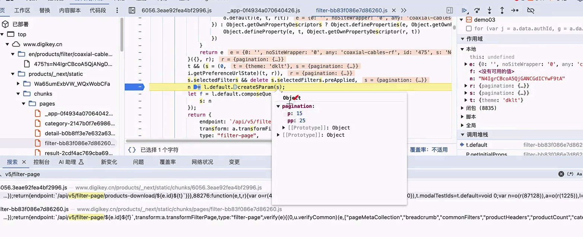Expand variable t: {theme: 'dklt'}
583x237 pixels.
point(466,100)
